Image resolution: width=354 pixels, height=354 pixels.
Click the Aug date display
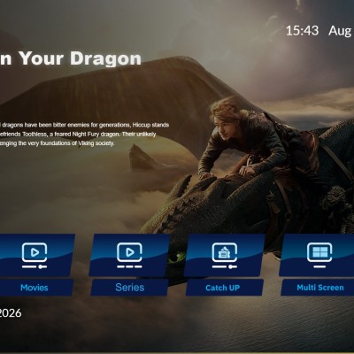(x=340, y=31)
